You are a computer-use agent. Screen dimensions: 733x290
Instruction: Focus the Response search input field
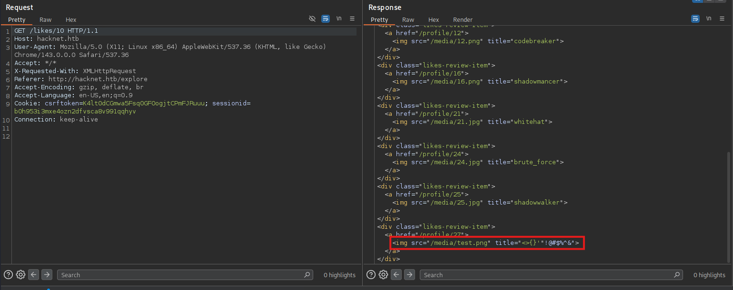(x=551, y=275)
